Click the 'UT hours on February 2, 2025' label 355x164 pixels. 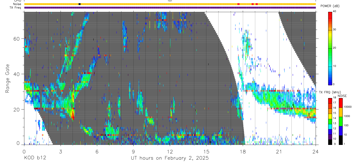pos(170,158)
